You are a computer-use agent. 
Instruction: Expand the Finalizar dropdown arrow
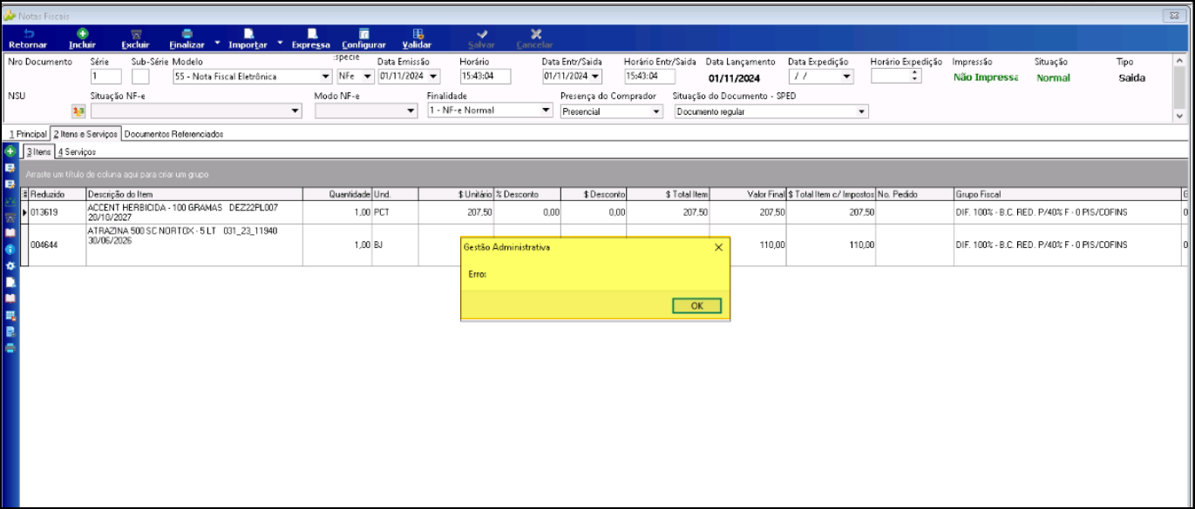coord(217,42)
